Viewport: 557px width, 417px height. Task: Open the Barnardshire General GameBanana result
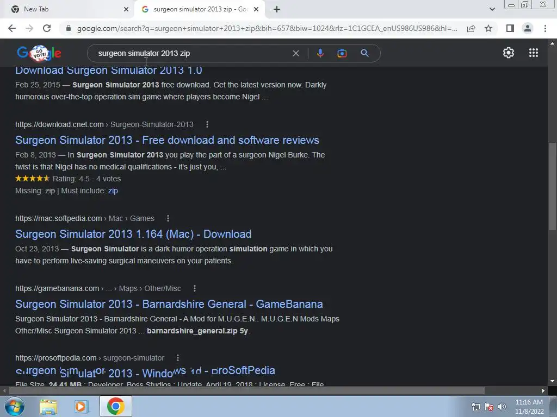(169, 304)
